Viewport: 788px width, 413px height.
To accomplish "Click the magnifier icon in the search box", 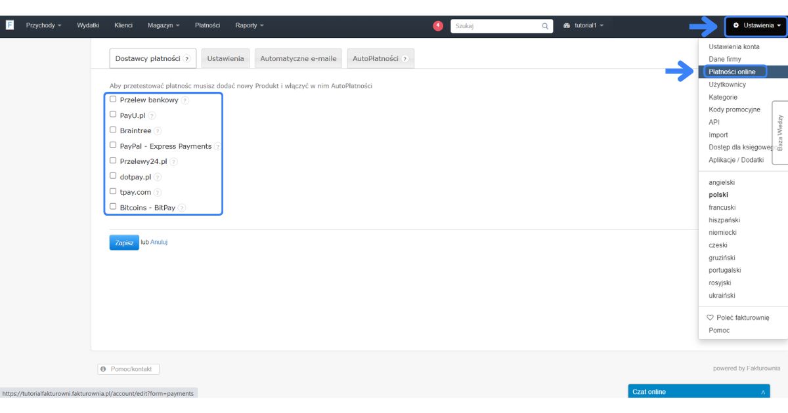I will coord(545,26).
